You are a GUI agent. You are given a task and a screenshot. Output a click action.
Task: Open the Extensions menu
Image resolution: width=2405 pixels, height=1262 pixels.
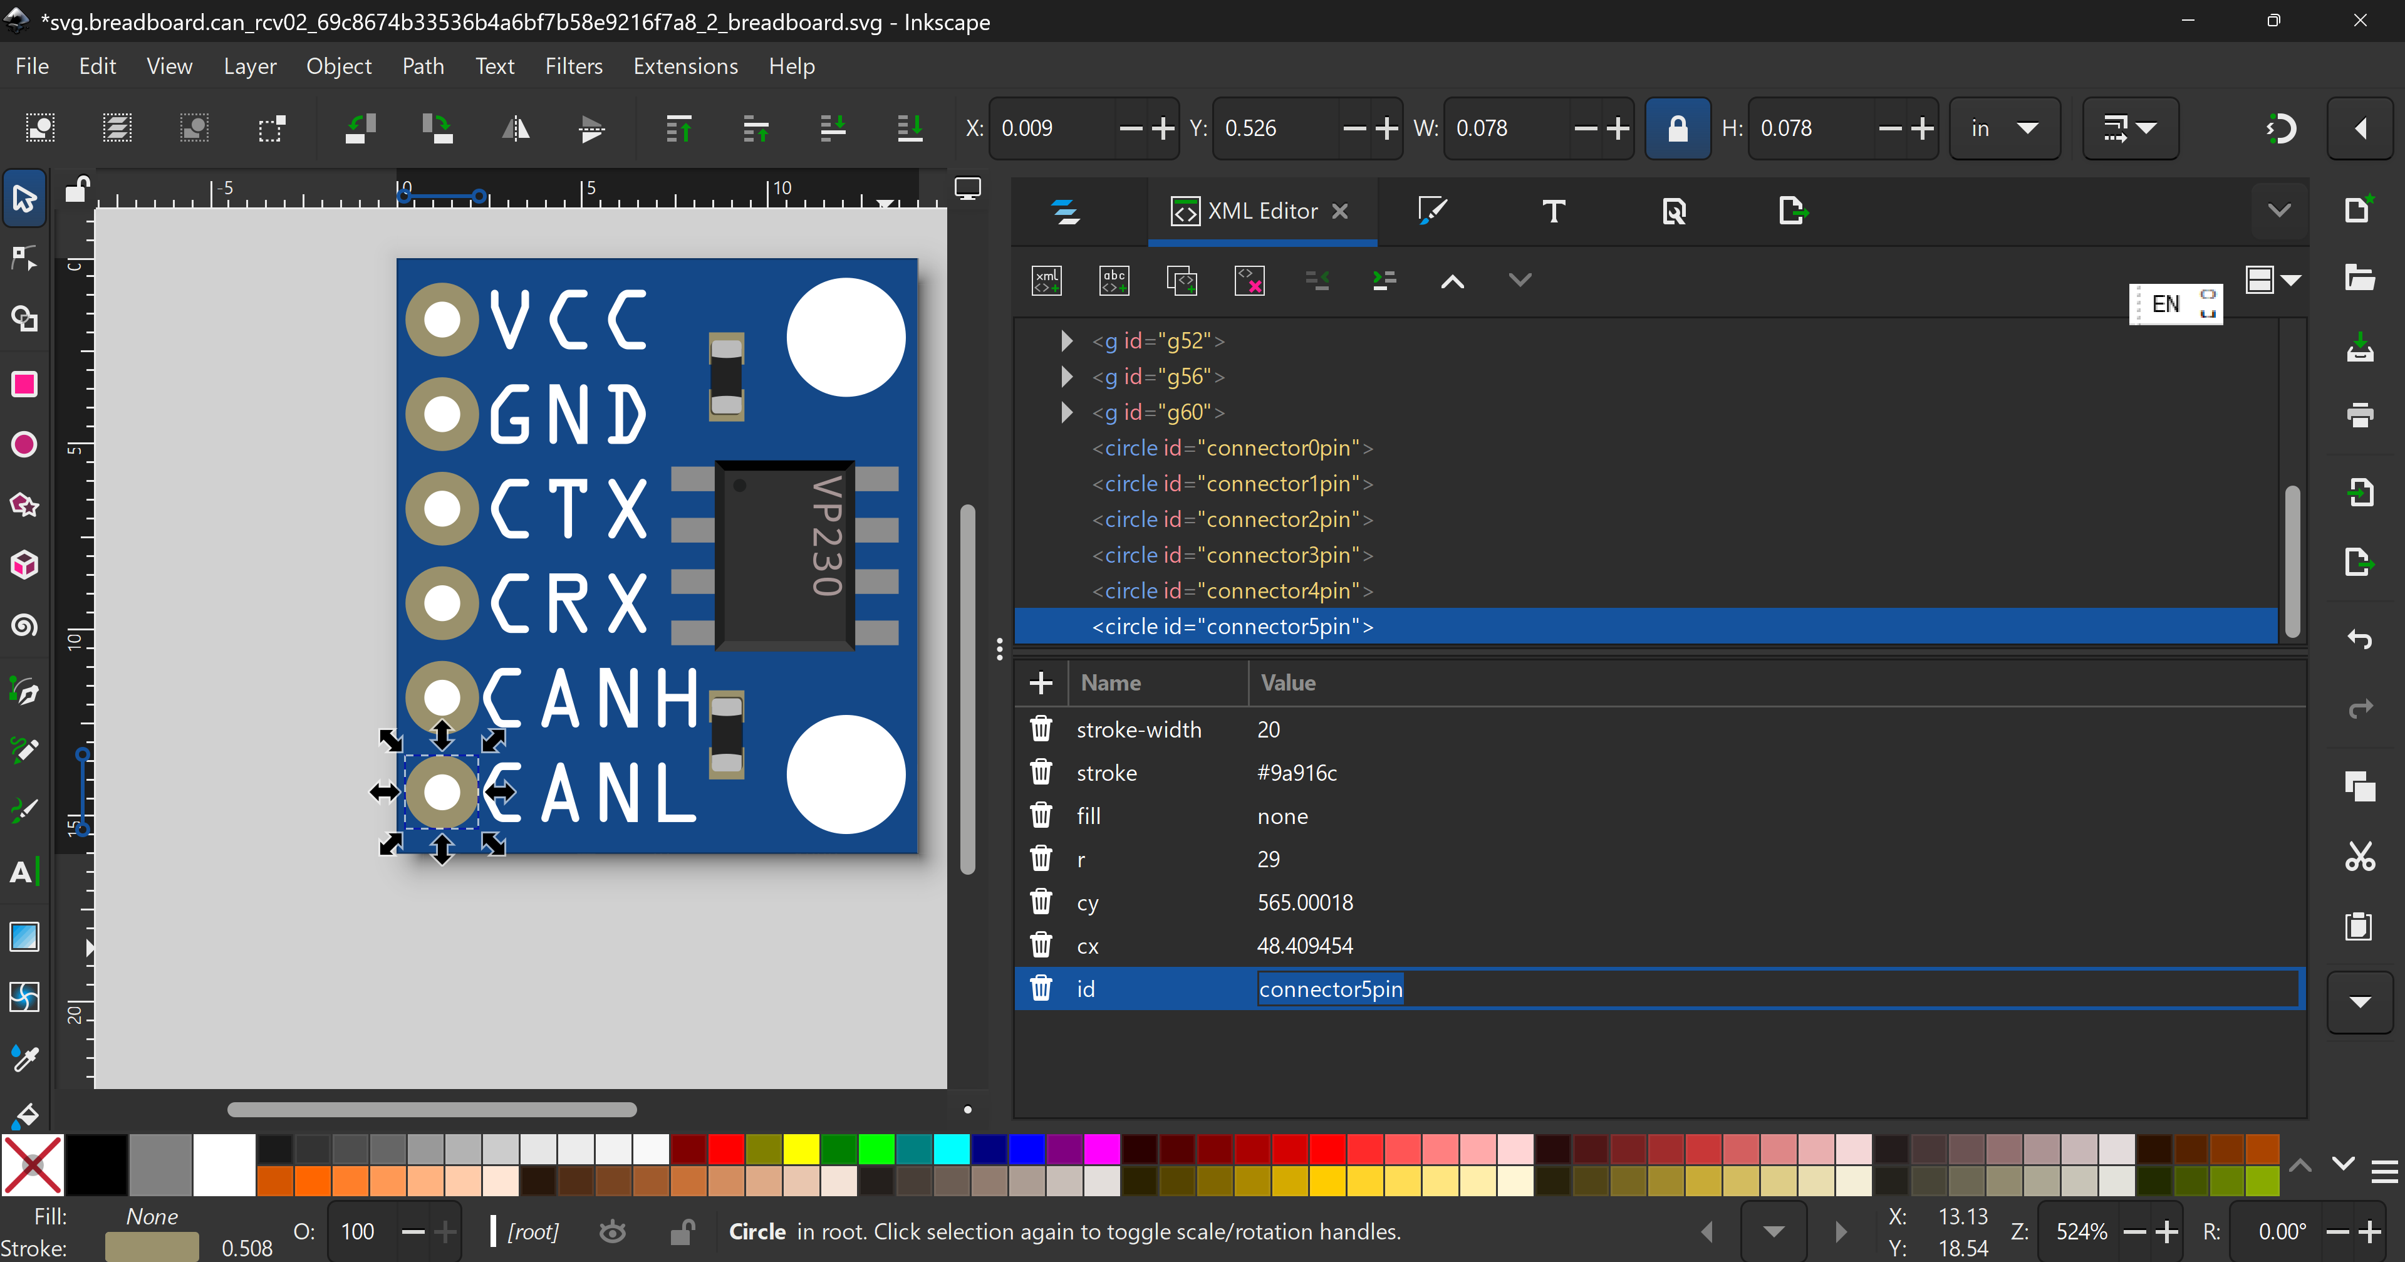(685, 66)
